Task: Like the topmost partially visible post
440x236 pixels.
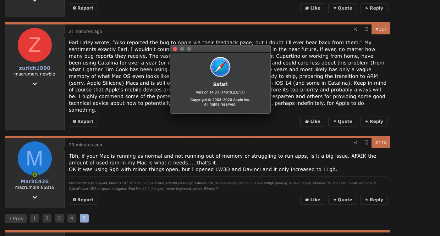Action: point(312,8)
